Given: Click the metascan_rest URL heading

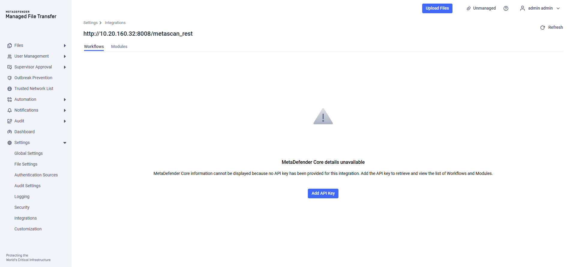Looking at the screenshot, I should 138,34.
